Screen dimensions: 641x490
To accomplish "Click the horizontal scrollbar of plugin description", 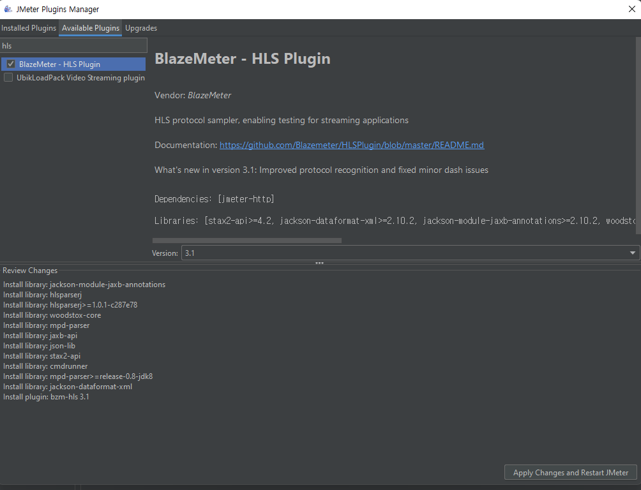I will point(247,241).
